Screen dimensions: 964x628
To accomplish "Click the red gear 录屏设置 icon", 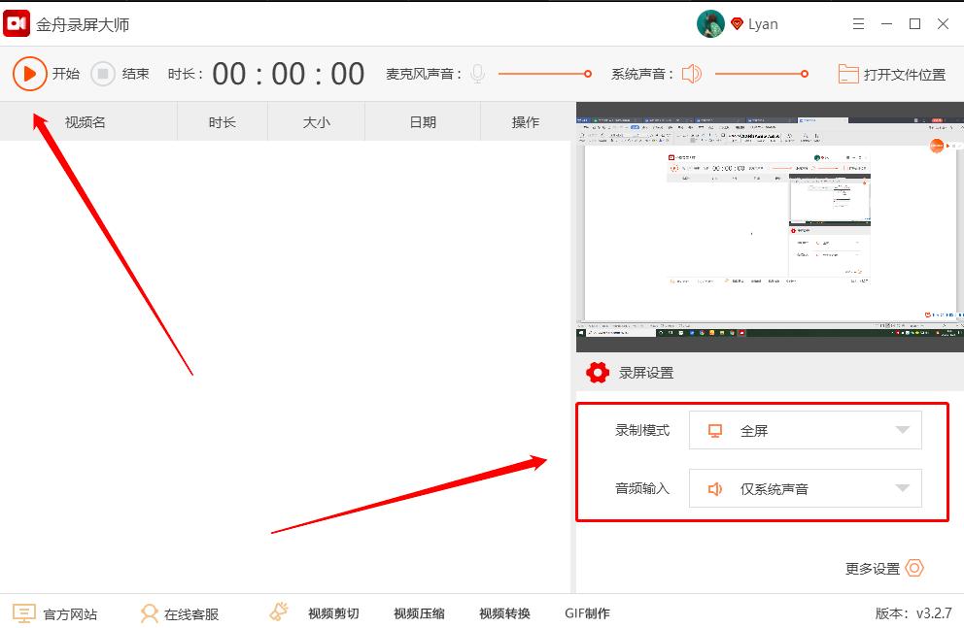I will click(597, 372).
